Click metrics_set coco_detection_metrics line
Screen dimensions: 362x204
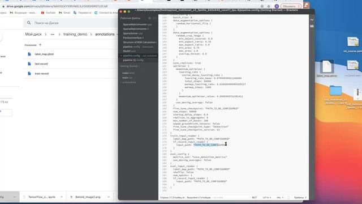click(200, 157)
